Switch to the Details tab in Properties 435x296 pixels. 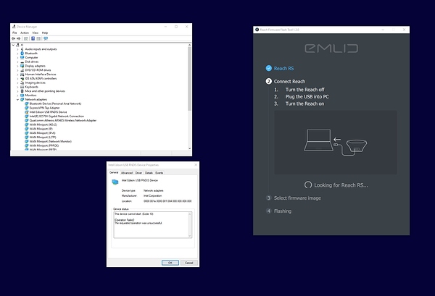149,173
